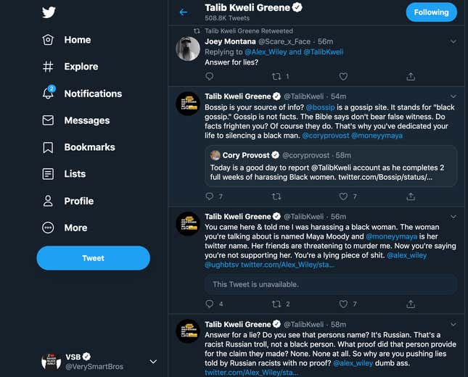This screenshot has width=468, height=377.
Task: Like Joey Montana's tweet
Action: 343,77
